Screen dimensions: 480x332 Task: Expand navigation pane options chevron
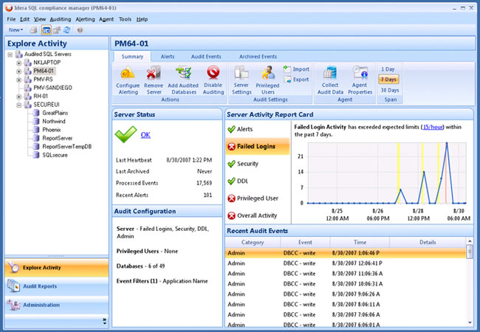[x=104, y=321]
